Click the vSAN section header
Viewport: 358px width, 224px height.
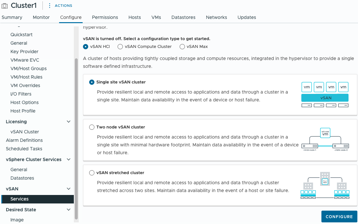pos(12,189)
